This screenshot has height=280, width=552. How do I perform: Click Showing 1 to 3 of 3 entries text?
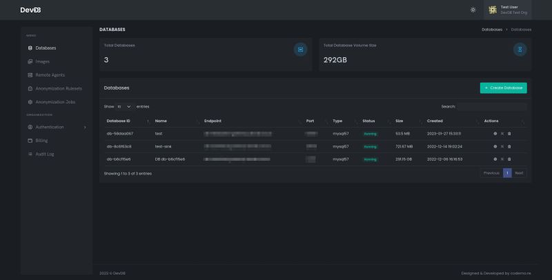click(128, 173)
